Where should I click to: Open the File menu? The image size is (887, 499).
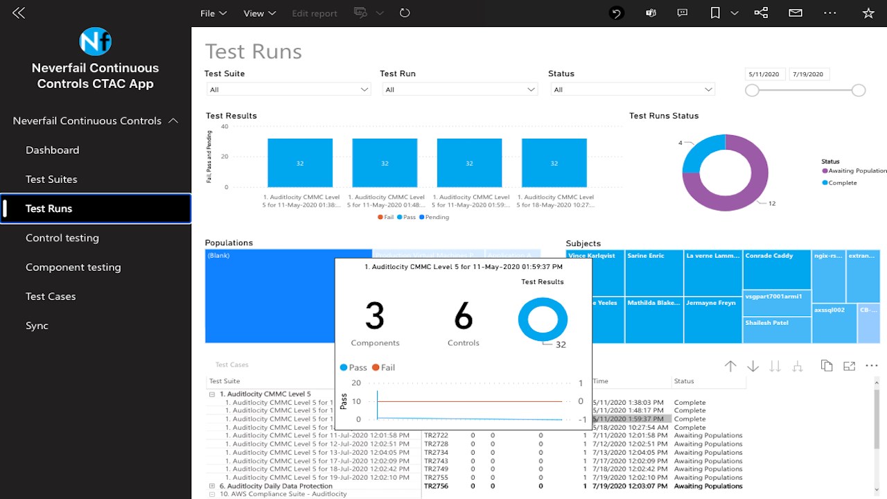click(213, 13)
